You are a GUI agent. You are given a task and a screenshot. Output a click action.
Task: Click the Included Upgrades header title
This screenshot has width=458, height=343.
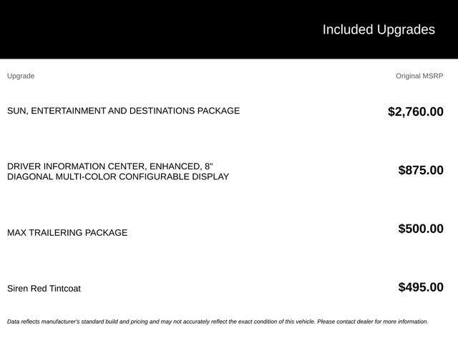click(x=379, y=30)
